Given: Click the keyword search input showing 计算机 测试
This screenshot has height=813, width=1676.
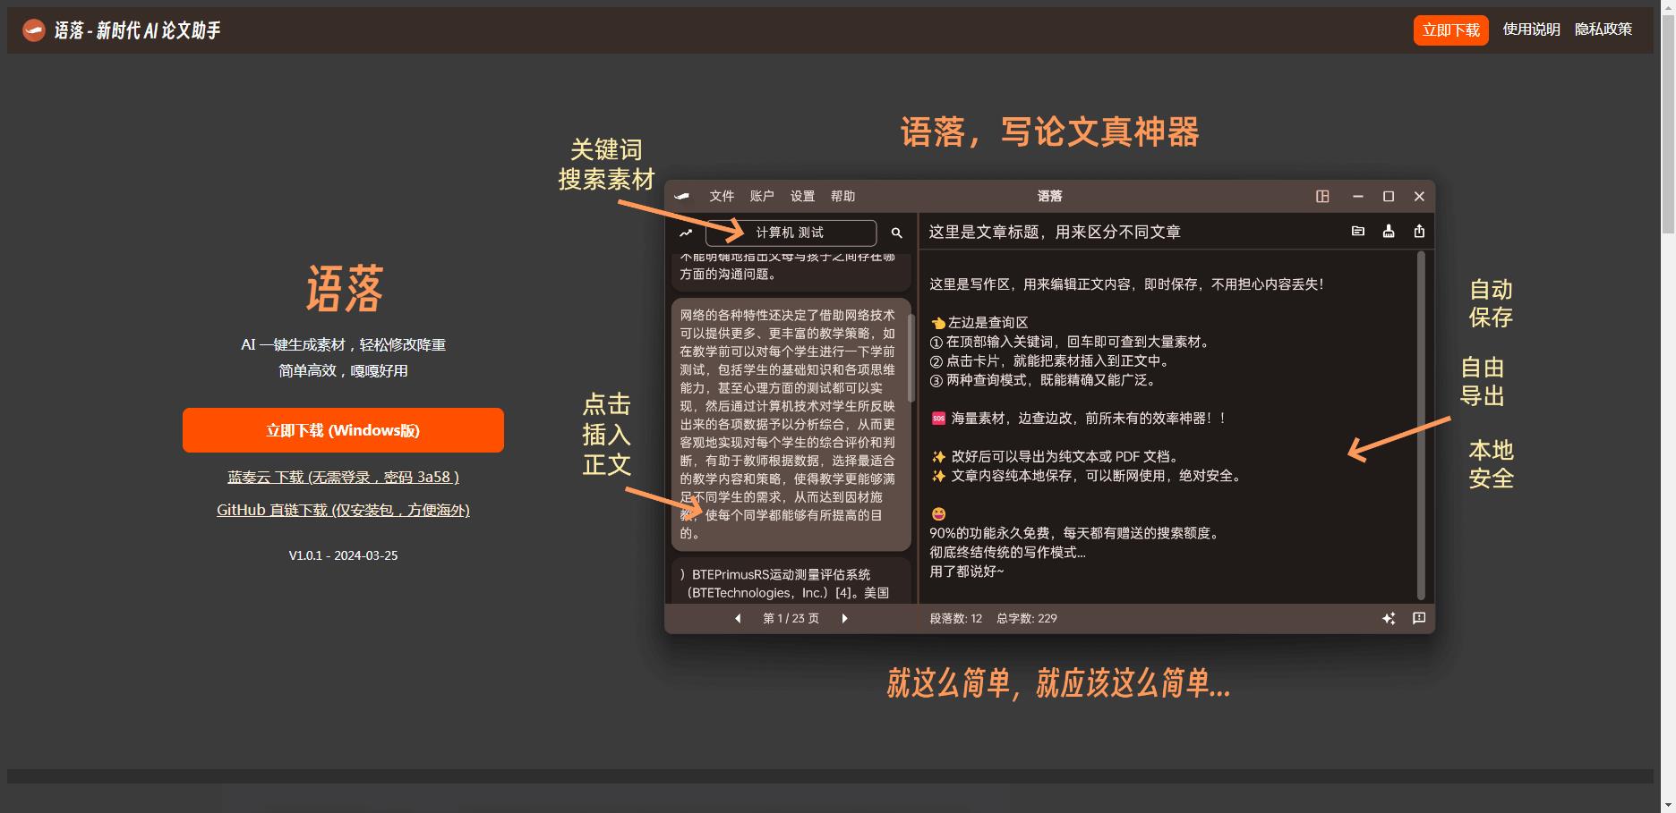Looking at the screenshot, I should coord(791,233).
